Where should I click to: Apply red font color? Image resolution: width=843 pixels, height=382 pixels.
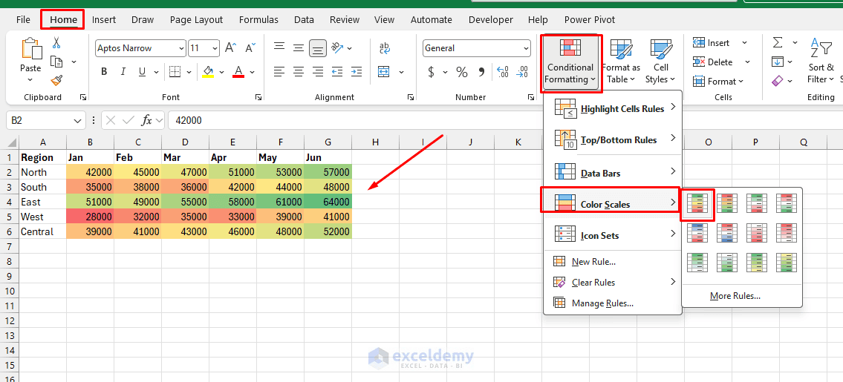(x=238, y=71)
